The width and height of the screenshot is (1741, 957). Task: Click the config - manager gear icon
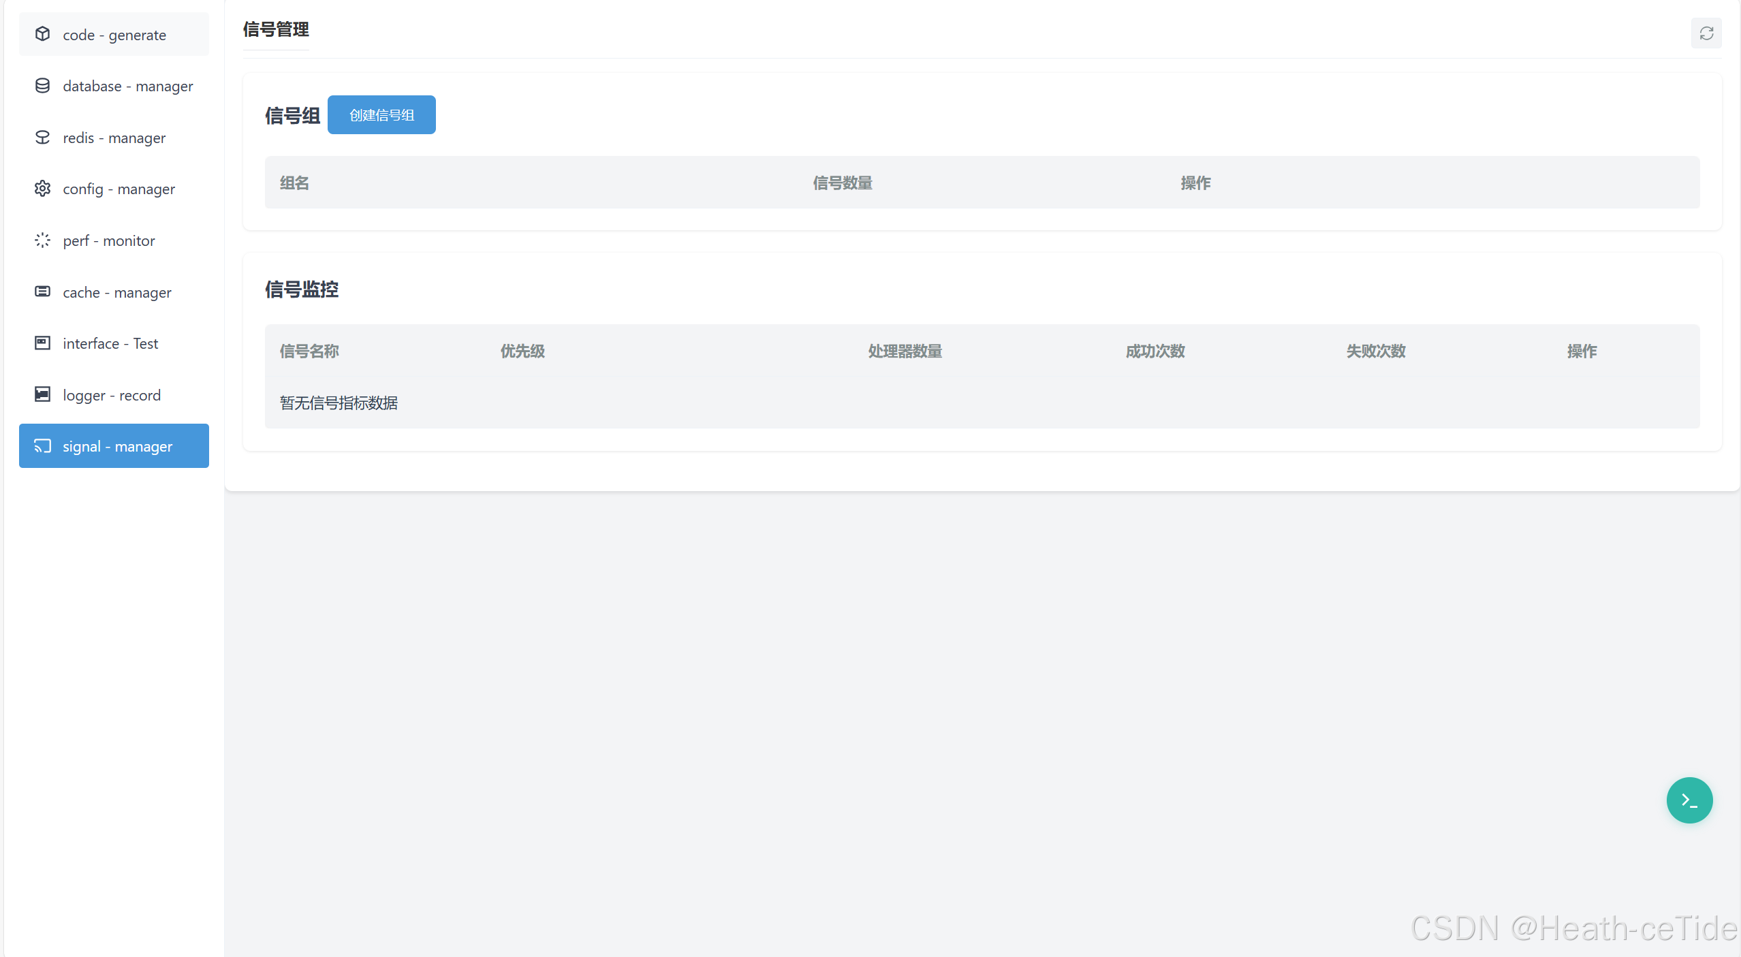pyautogui.click(x=42, y=189)
